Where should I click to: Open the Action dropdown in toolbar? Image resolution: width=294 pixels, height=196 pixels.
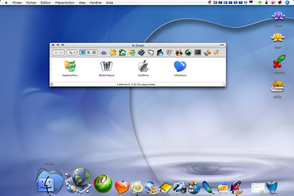tap(72, 52)
